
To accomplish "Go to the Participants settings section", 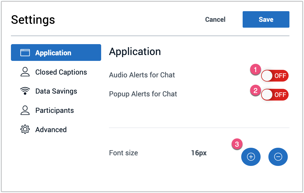I will point(55,110).
